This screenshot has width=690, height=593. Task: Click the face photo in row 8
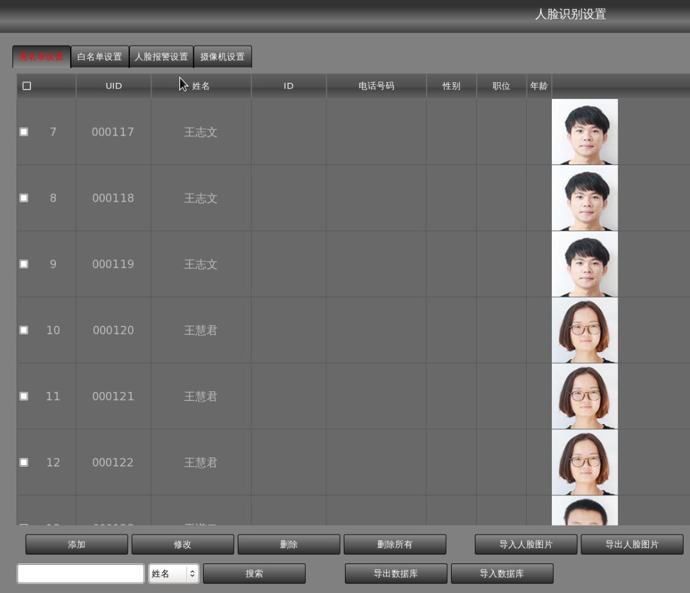585,198
